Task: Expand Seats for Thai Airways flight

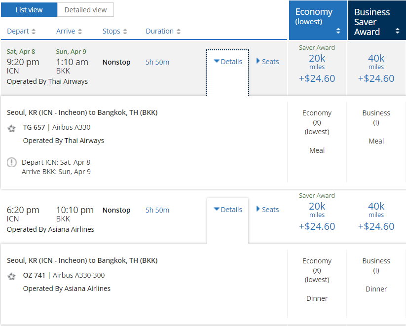Action: (268, 62)
